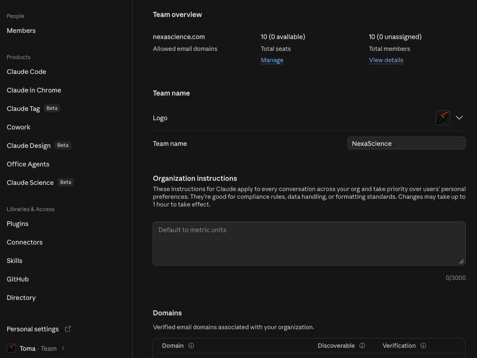
Task: Click the external link icon beside Personal settings
Action: tap(68, 329)
